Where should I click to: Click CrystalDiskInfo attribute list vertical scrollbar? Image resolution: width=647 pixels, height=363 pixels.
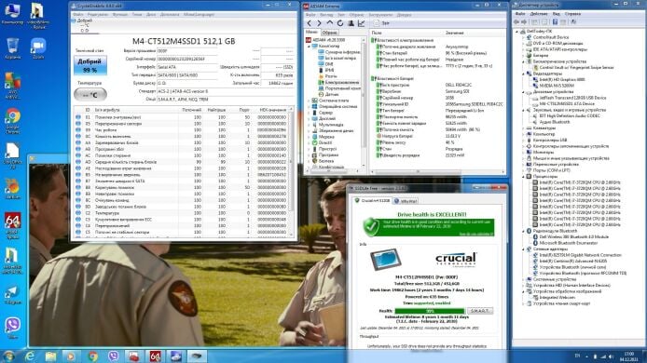pos(291,171)
